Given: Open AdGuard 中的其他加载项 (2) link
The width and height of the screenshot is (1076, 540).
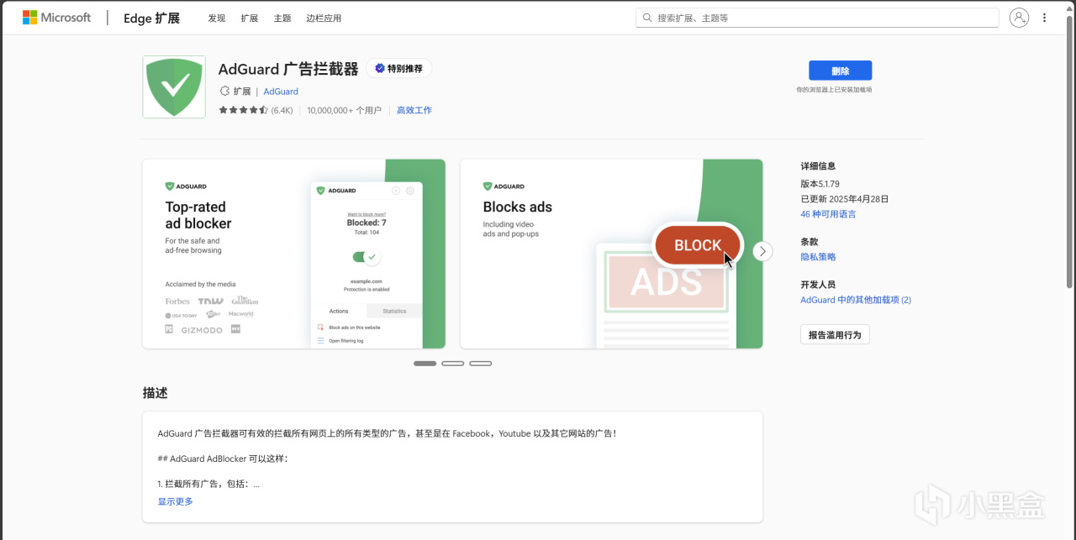Looking at the screenshot, I should coord(856,300).
